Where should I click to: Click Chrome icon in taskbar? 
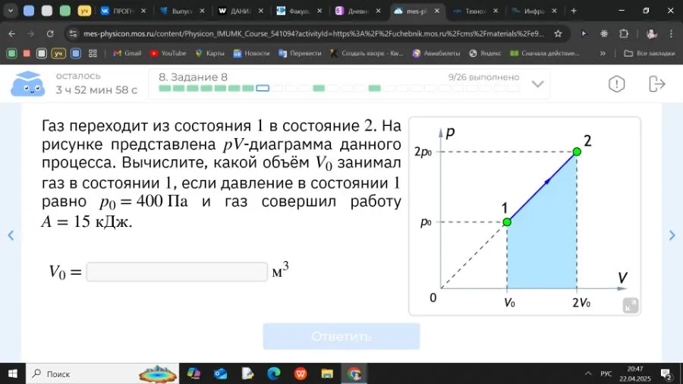pos(354,373)
